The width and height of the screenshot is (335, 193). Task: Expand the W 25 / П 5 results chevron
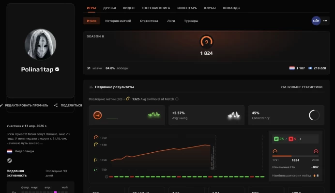301,139
